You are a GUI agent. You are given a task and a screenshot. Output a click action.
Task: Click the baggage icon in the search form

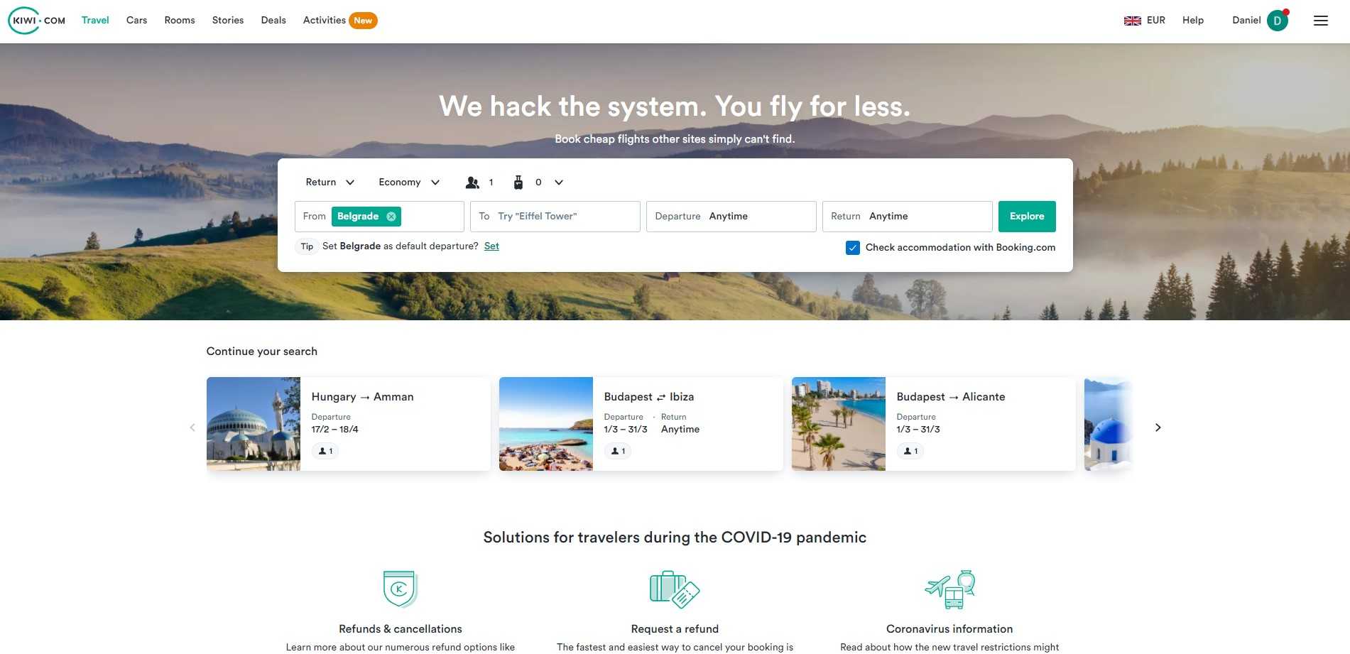518,182
